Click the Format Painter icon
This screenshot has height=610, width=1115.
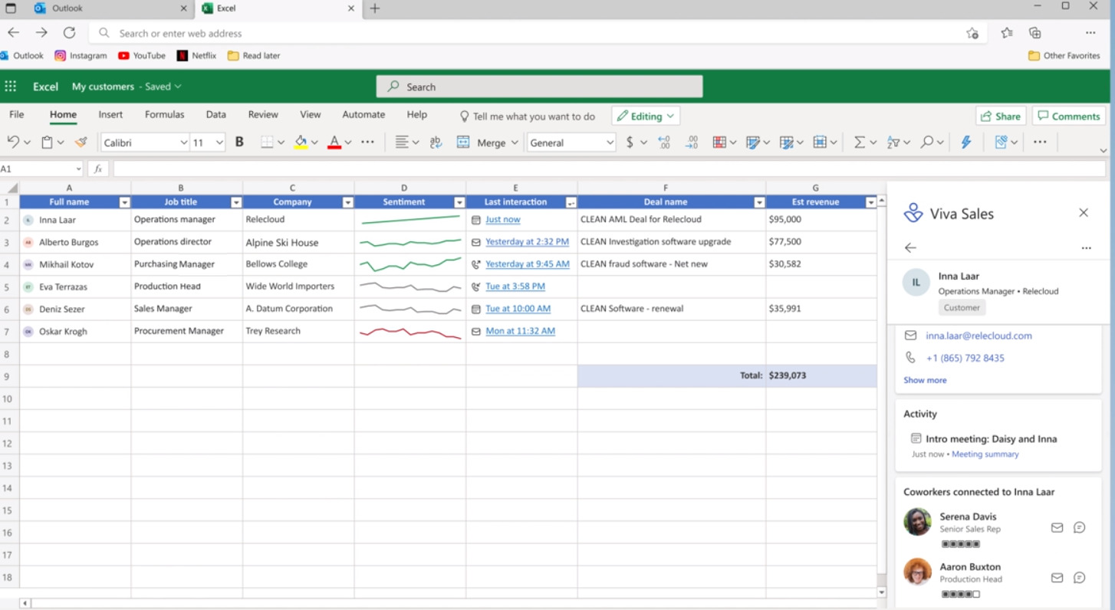[81, 143]
